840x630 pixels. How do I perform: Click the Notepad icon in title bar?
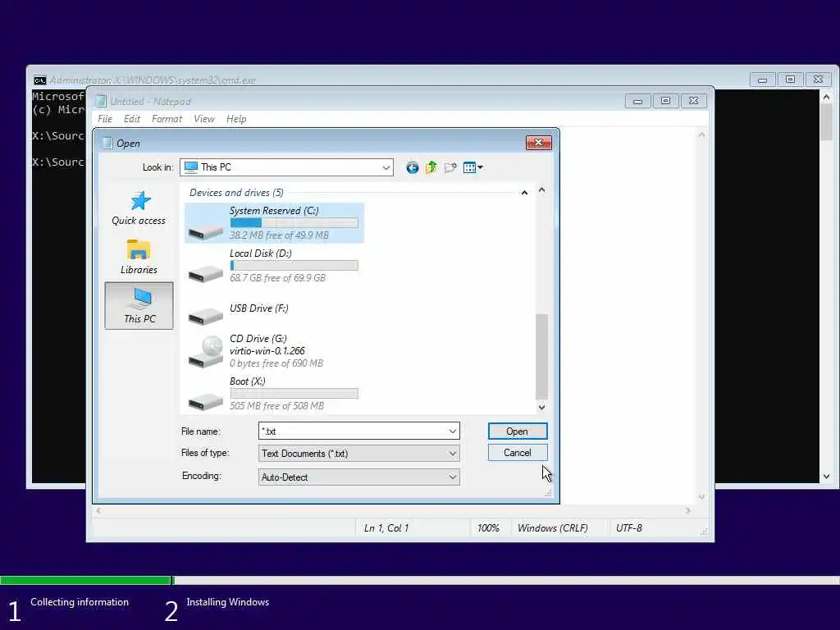(101, 101)
